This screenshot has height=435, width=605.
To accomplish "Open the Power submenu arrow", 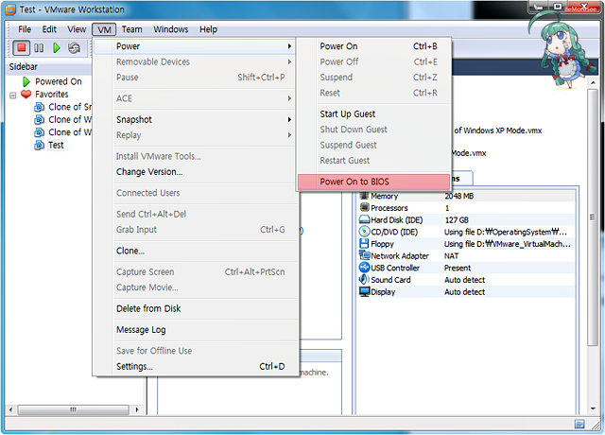I will pos(289,46).
